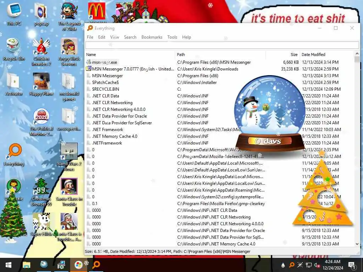Select the .NET CLR Networking 4.0.0.0 row
This screenshot has height=272, width=363.
pos(220,109)
